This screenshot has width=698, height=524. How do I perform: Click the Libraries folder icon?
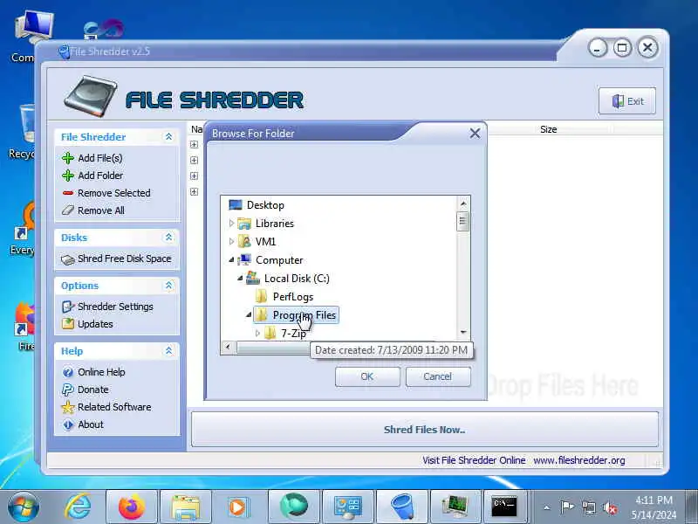tap(244, 224)
